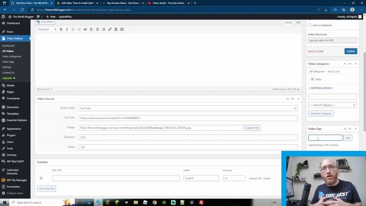Click the numbered list icon
Screen dimensions: 366x206
(x=79, y=29)
